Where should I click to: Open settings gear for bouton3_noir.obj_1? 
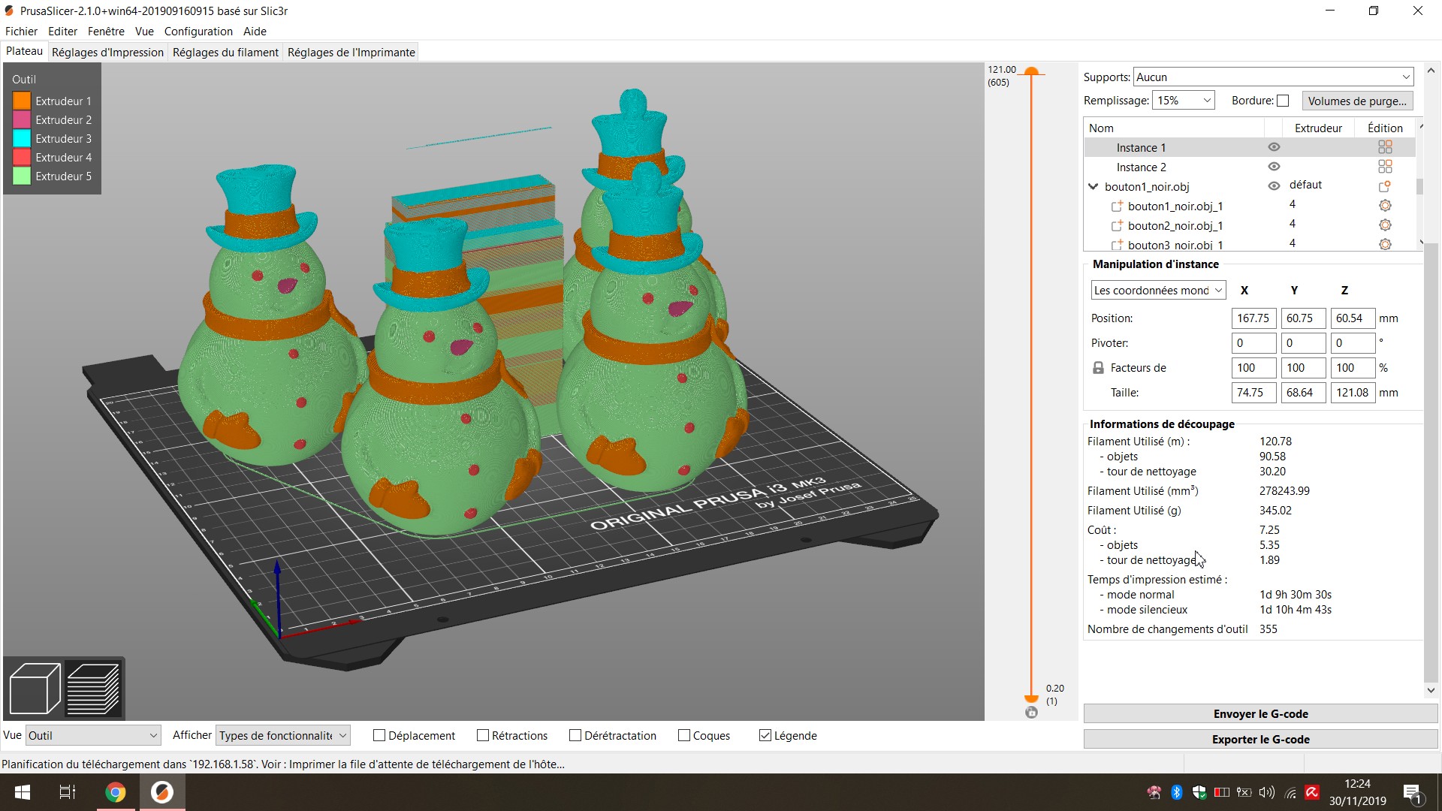[1385, 244]
